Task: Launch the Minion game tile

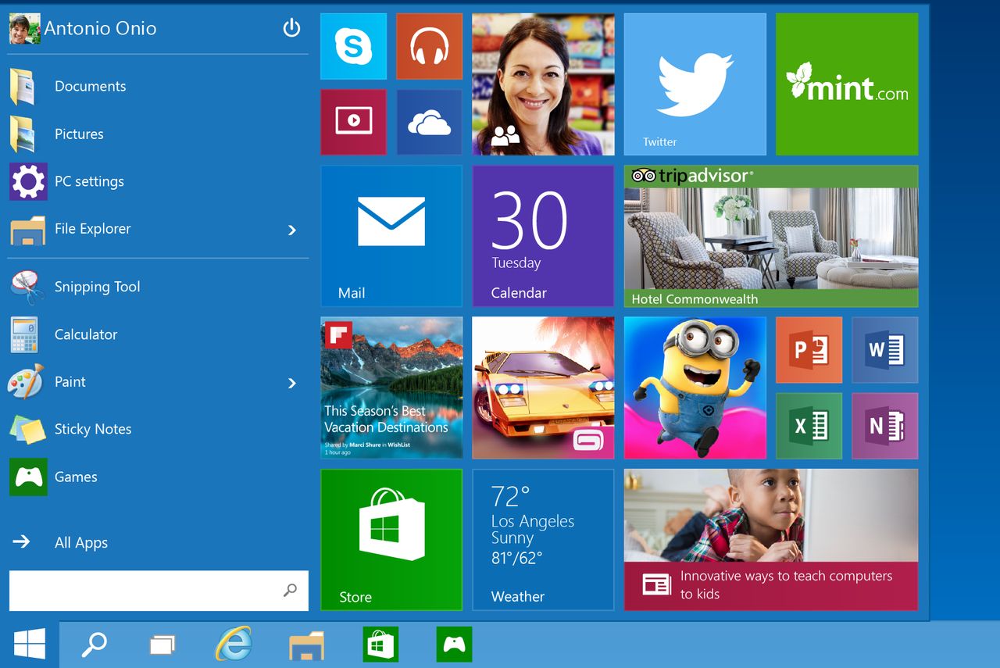Action: point(695,388)
